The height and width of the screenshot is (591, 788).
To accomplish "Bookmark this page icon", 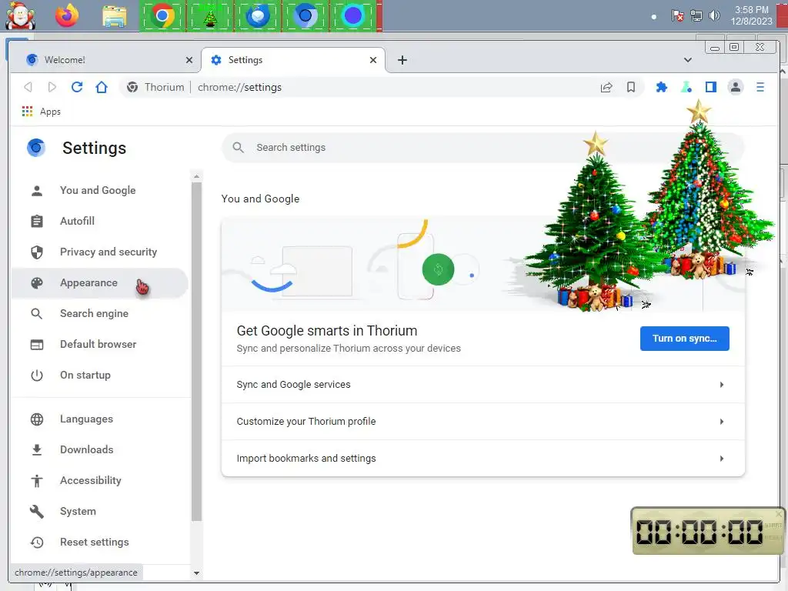I will point(631,87).
